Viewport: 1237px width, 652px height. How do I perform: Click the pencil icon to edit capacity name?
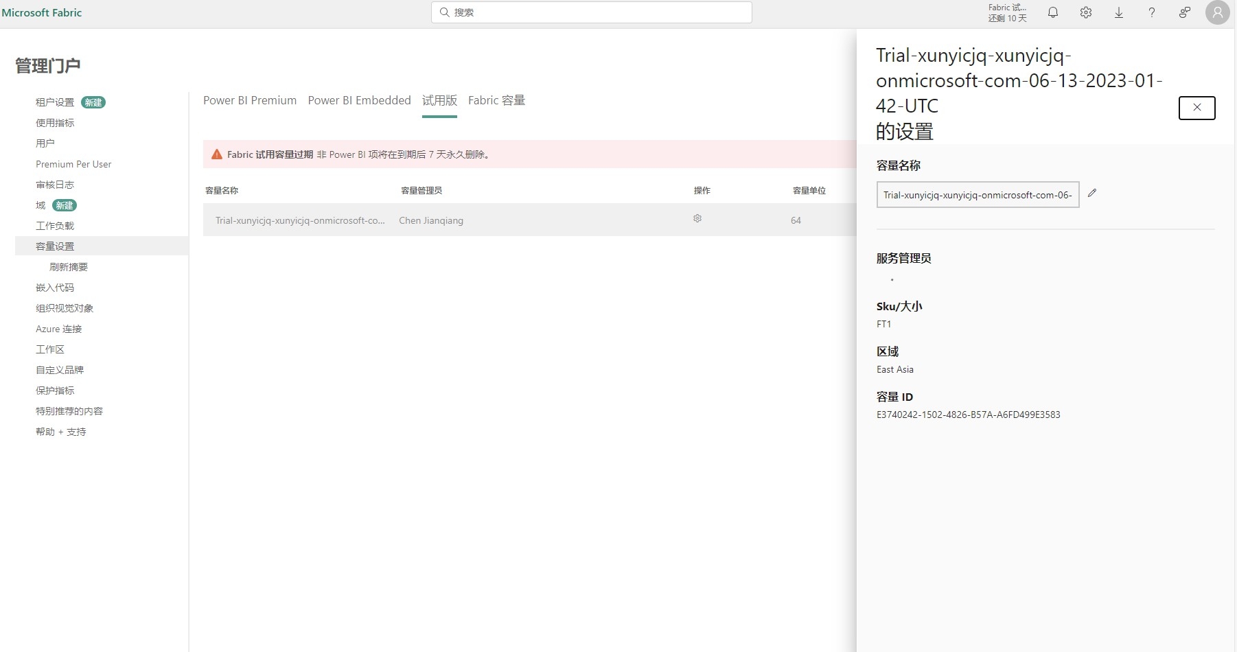tap(1091, 194)
